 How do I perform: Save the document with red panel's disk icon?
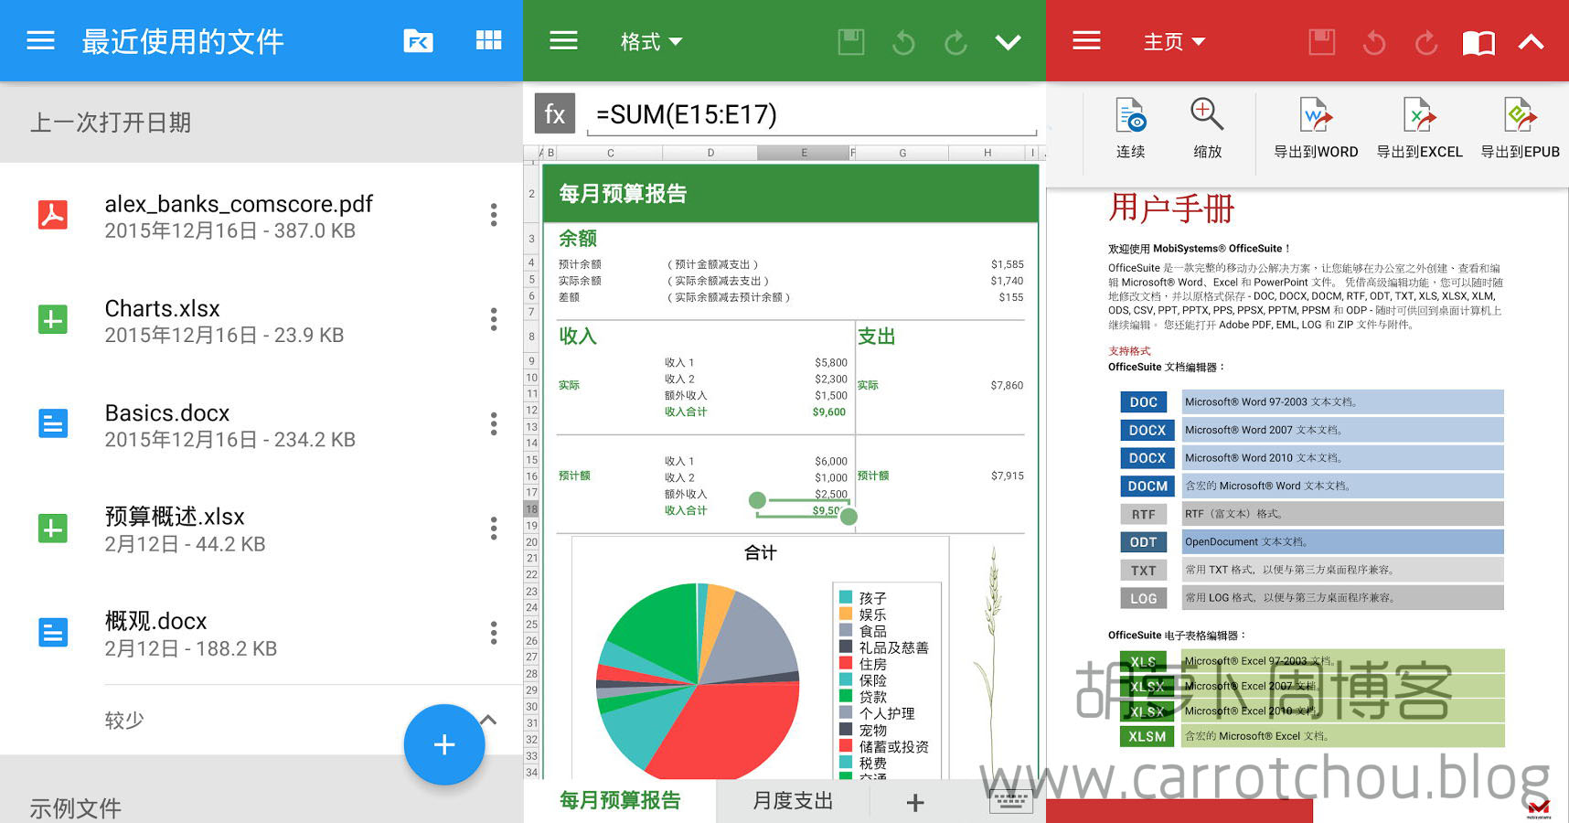(1322, 42)
